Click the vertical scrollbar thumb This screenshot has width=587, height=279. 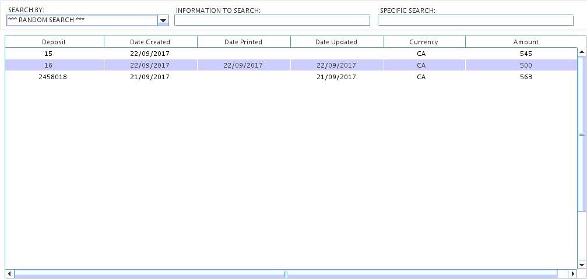tap(581, 134)
